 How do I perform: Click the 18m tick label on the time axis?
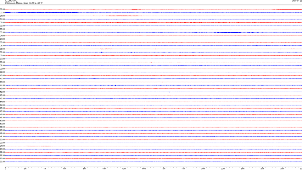point(183,169)
